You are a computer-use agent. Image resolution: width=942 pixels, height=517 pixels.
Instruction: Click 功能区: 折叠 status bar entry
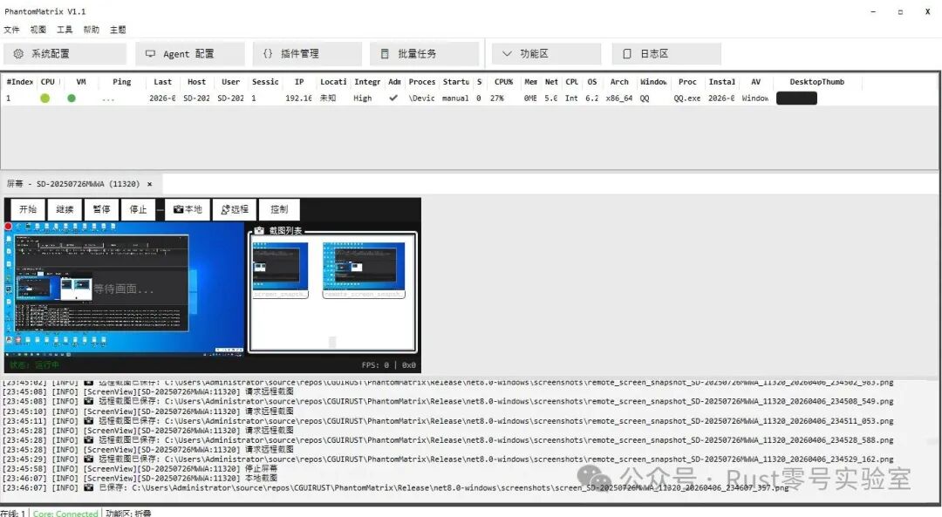coord(128,514)
